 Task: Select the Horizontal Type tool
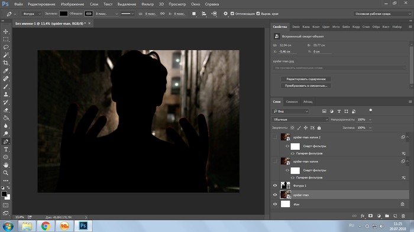[x=5, y=149]
